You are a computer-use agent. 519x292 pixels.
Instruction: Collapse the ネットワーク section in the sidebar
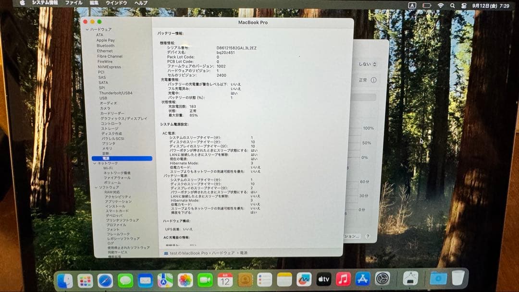94,163
